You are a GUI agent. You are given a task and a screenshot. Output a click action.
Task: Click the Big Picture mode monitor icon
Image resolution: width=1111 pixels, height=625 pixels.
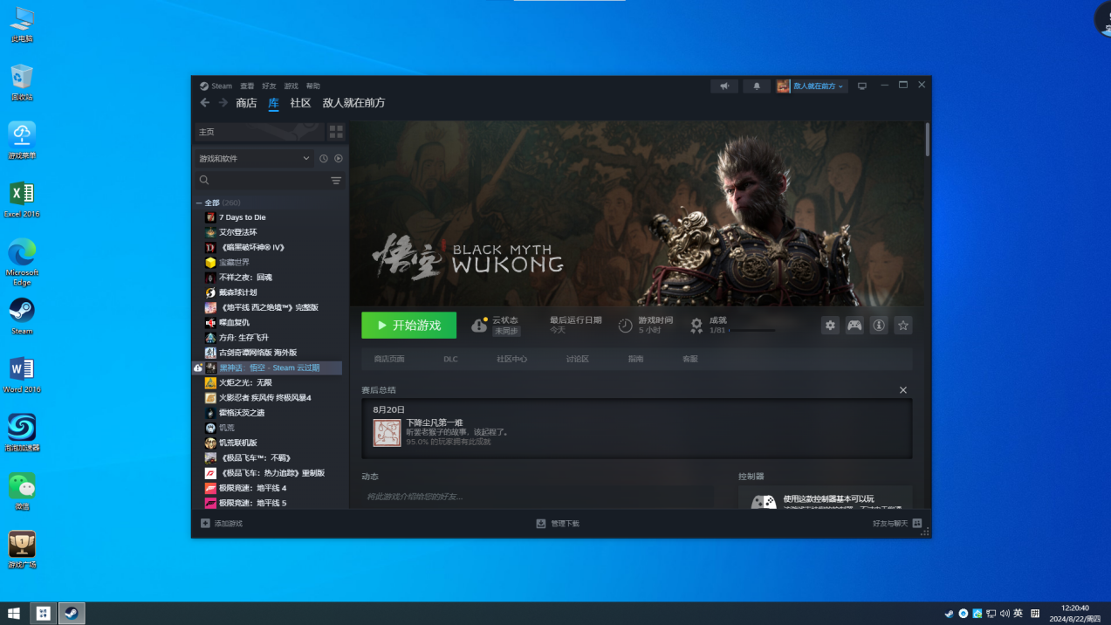click(862, 86)
